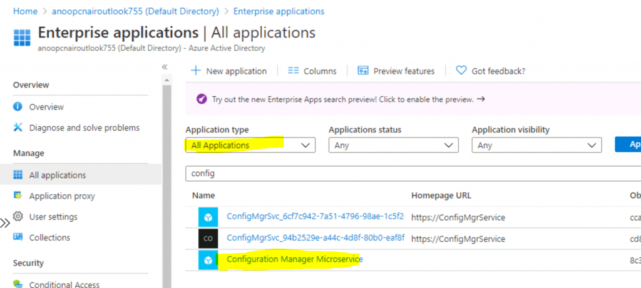641x288 pixels.
Task: Click Got feedback? button
Action: point(491,71)
